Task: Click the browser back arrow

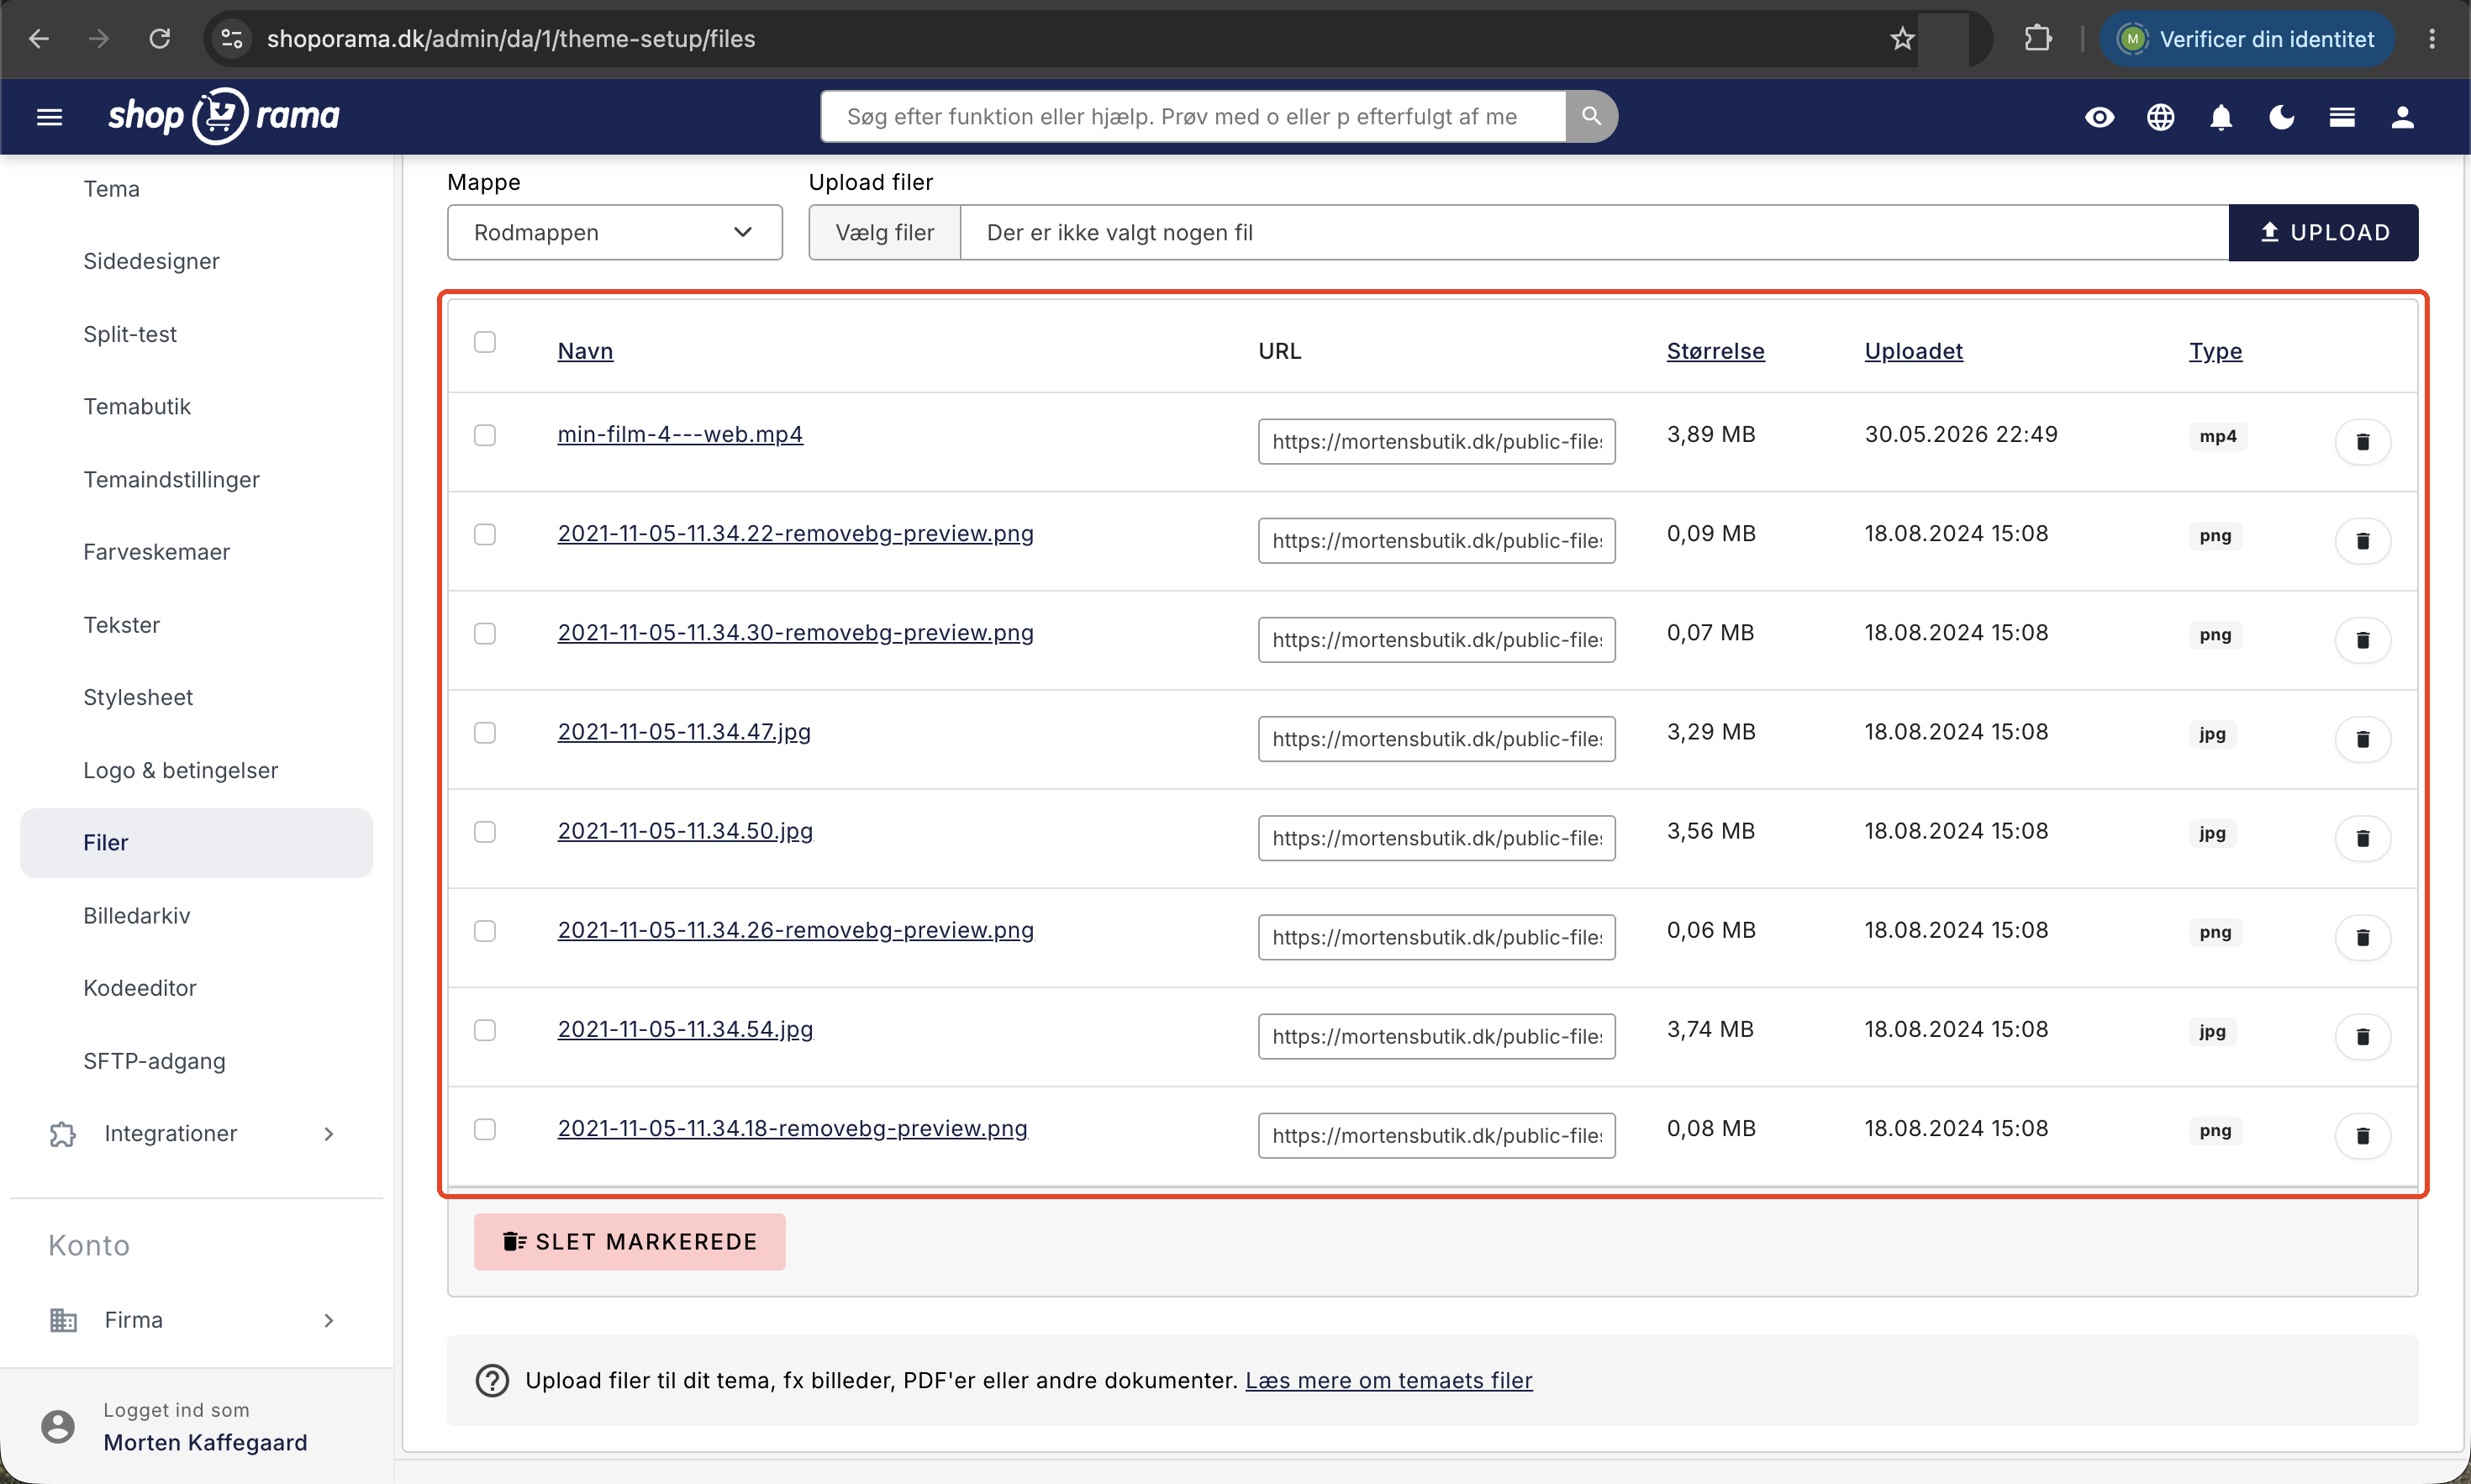Action: click(39, 39)
